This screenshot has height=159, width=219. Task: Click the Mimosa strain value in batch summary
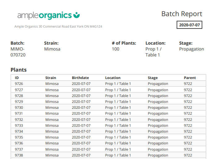(x=52, y=49)
